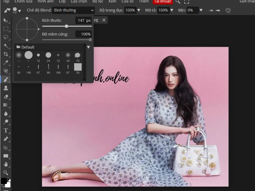Open the Lớp menu
This screenshot has height=191, width=255.
click(x=62, y=2)
